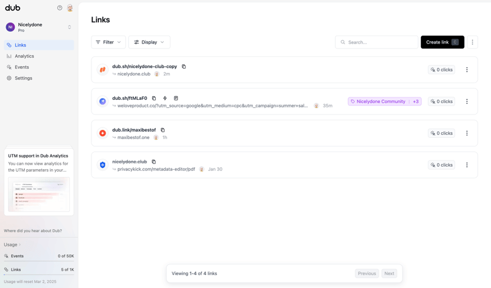Open weloveproduct.co destination URL
The height and width of the screenshot is (288, 491).
212,105
